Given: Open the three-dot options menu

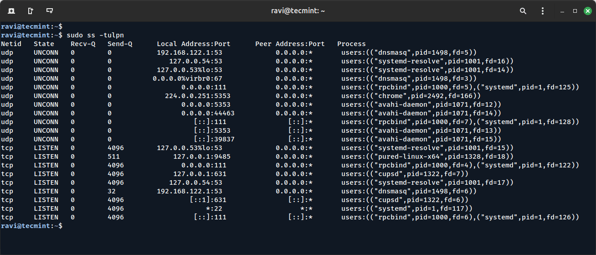Looking at the screenshot, I should tap(542, 10).
